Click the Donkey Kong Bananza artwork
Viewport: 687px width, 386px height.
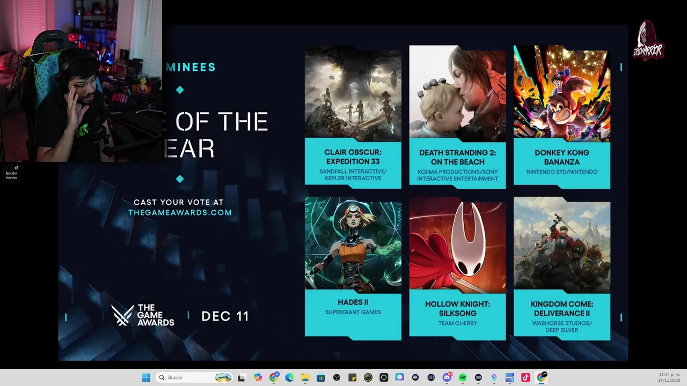click(x=562, y=93)
